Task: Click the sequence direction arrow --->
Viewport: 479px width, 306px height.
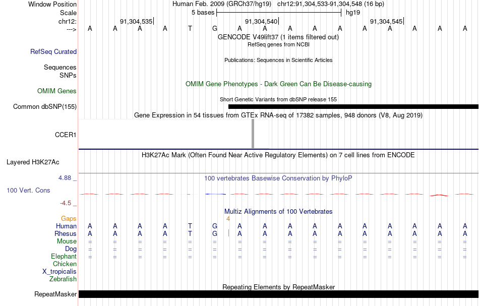Action: [71, 29]
